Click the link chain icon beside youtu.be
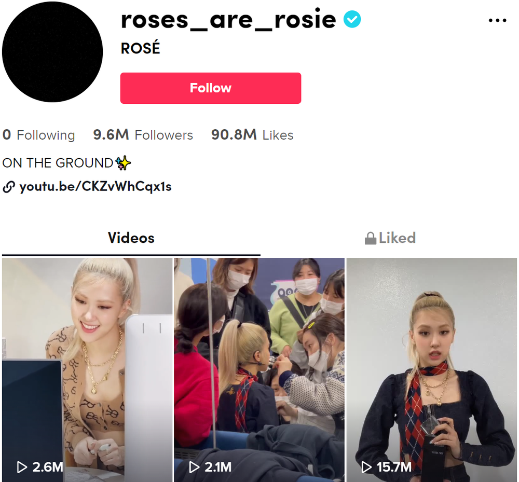 pyautogui.click(x=9, y=187)
